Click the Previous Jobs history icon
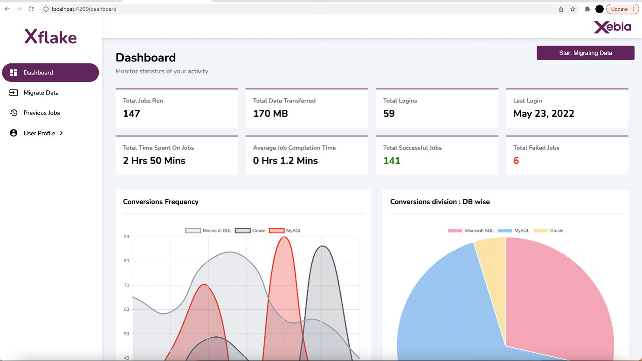 (14, 113)
